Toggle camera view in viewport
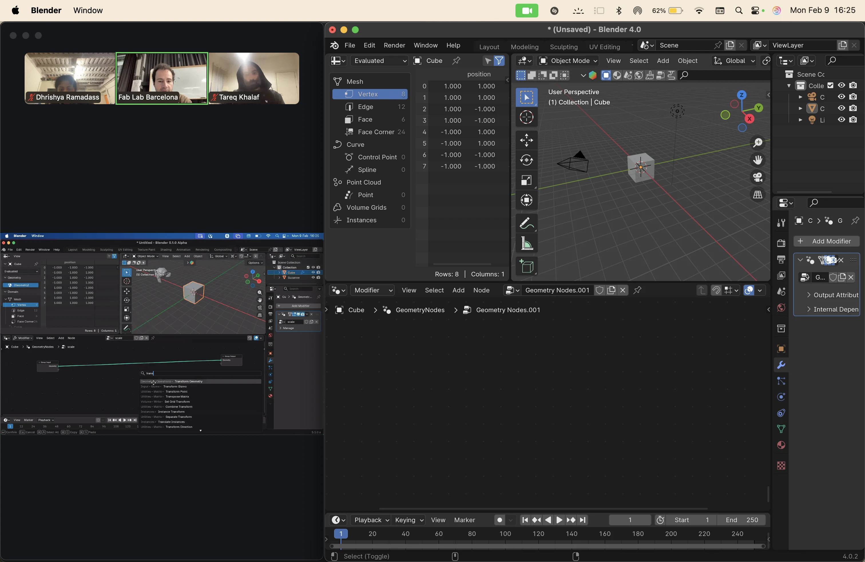 (x=757, y=177)
